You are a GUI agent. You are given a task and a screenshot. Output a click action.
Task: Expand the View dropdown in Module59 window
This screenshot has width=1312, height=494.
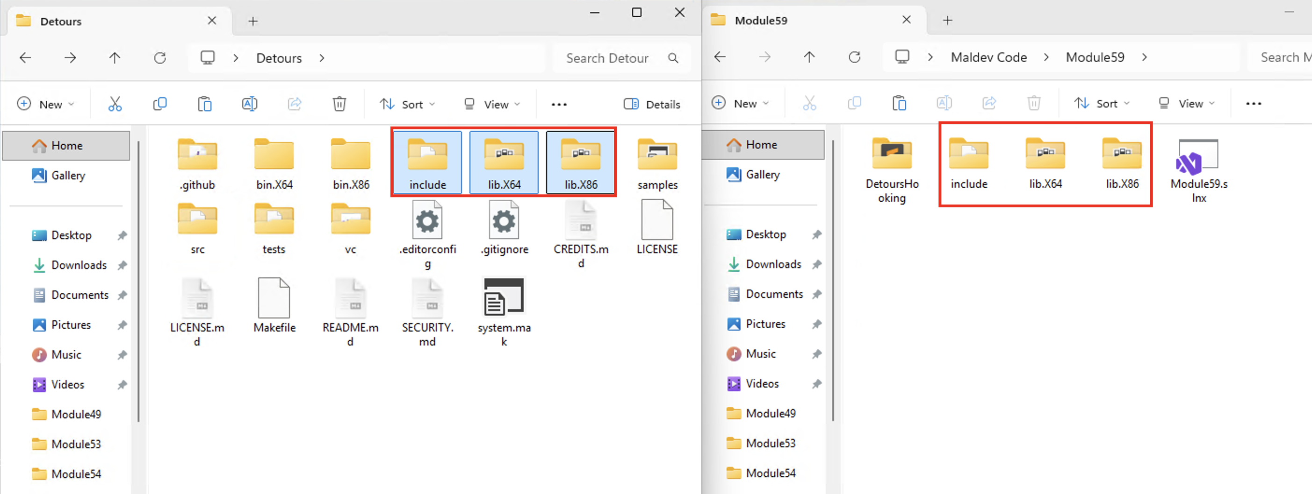[x=1186, y=103]
